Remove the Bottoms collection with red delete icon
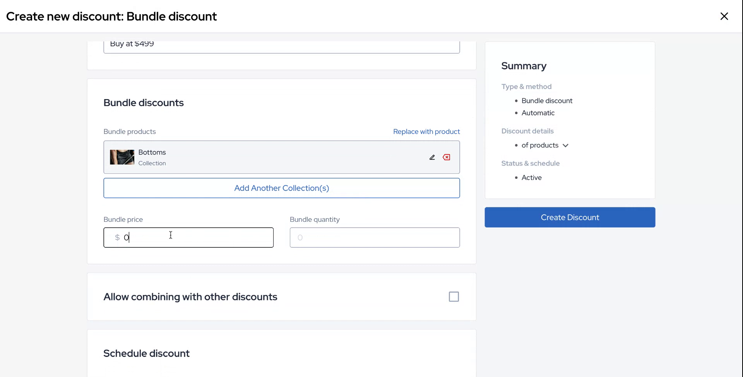 pyautogui.click(x=447, y=157)
